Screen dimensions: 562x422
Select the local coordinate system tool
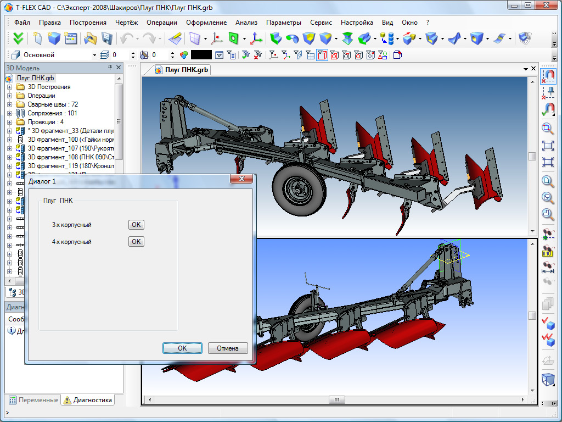256,38
